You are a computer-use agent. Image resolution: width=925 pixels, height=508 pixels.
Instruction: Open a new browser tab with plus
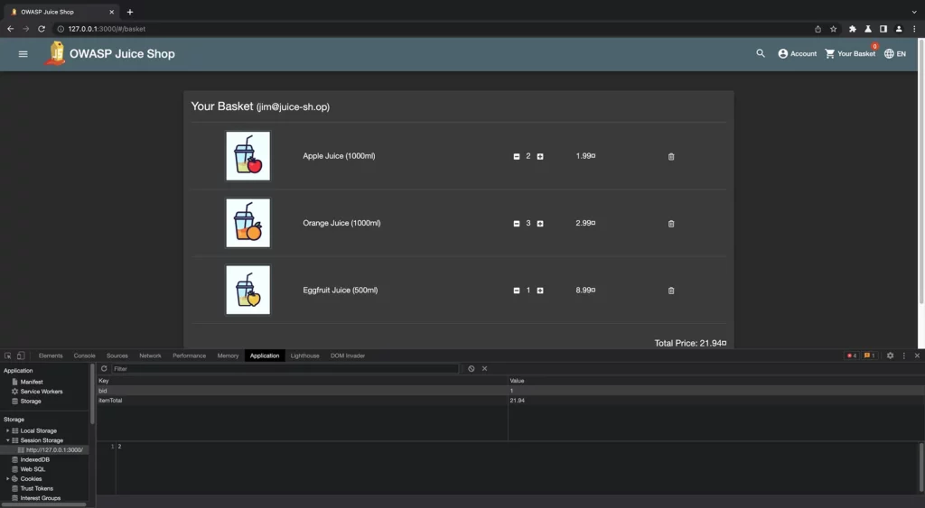click(130, 12)
